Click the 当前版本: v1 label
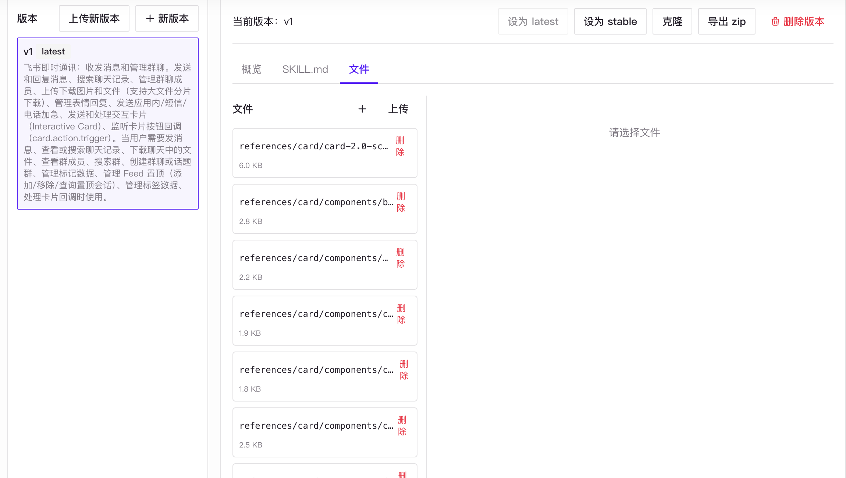 (263, 22)
